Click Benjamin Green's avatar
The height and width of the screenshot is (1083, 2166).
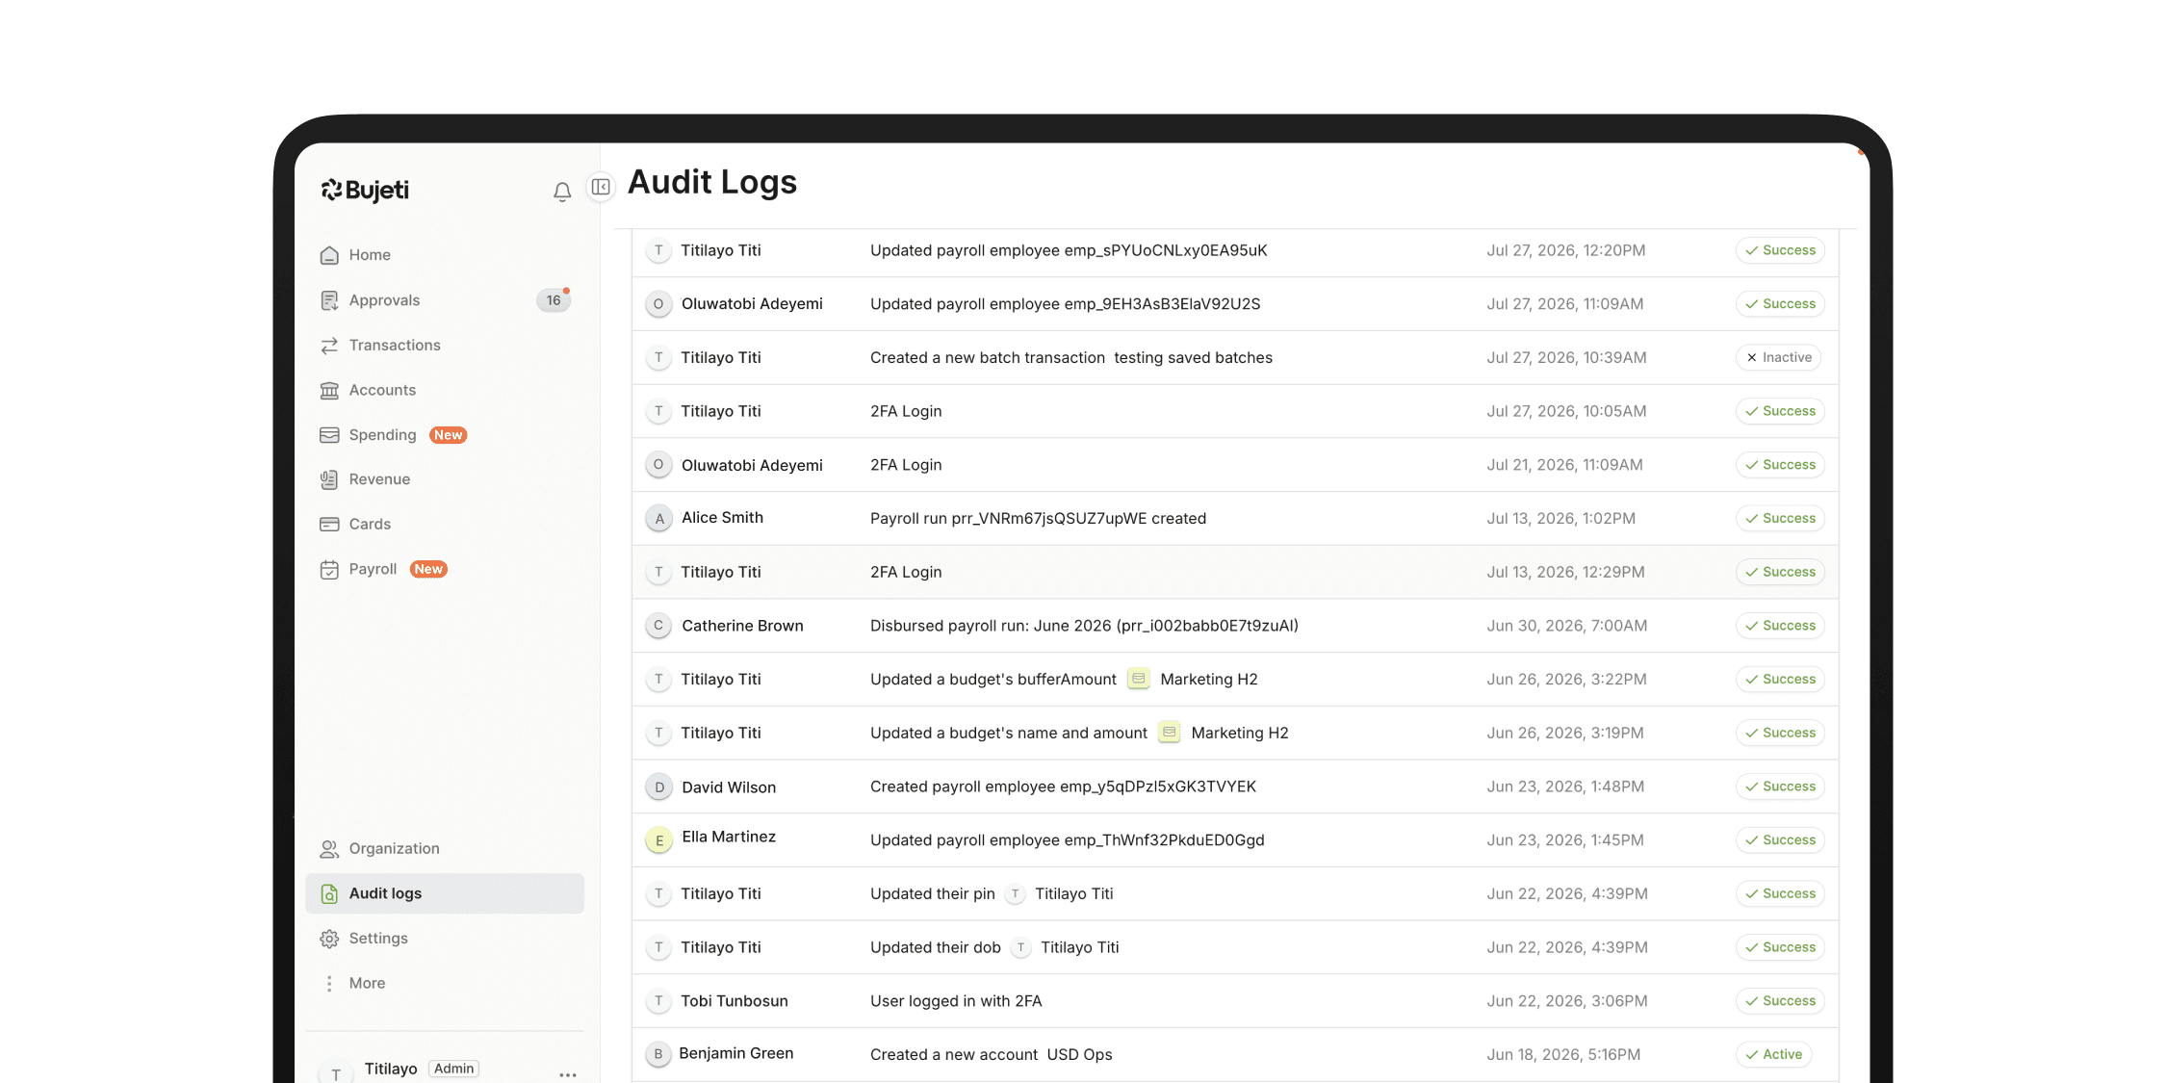tap(658, 1054)
